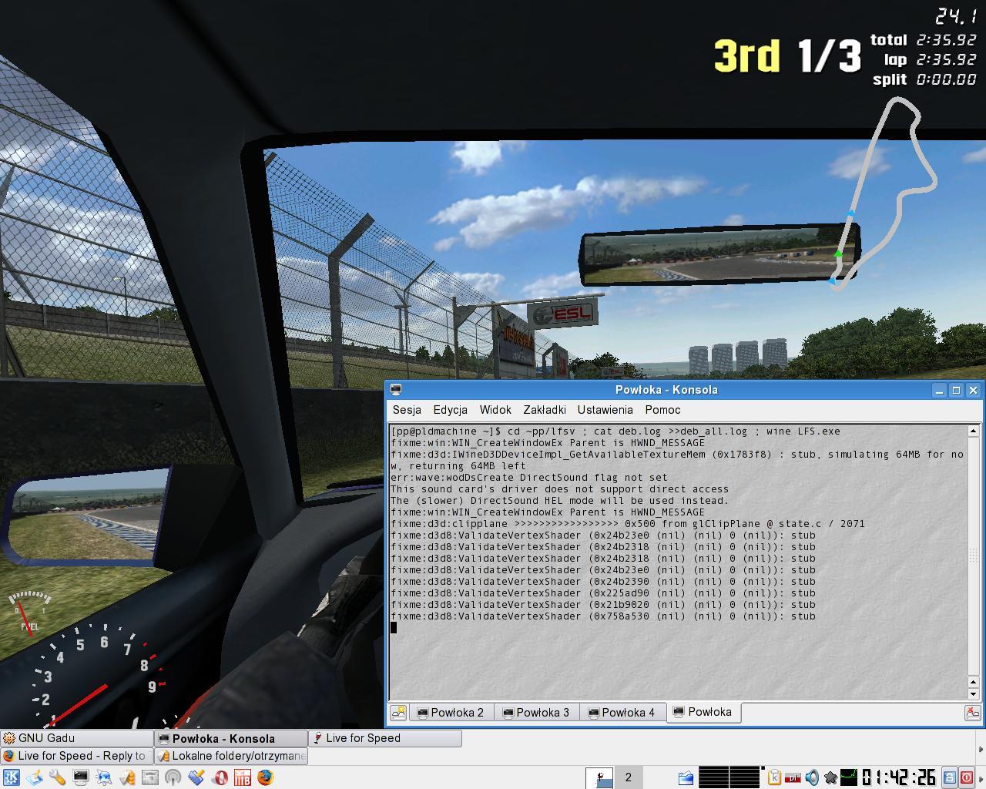Switch to the Powłoka 3 session tab
Screen dimensions: 986x789
(x=536, y=713)
